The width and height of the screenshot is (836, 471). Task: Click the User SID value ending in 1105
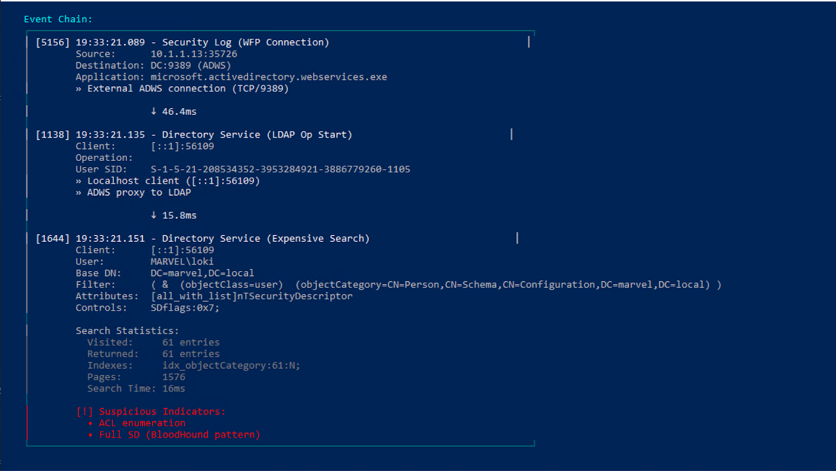pos(280,169)
